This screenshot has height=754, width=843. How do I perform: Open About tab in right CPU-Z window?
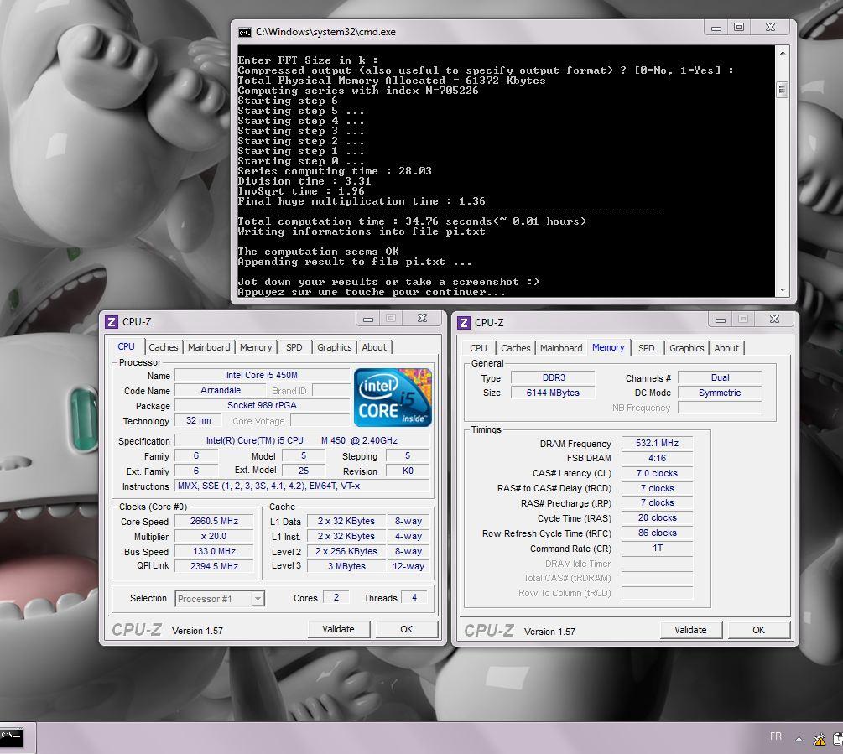[x=726, y=348]
